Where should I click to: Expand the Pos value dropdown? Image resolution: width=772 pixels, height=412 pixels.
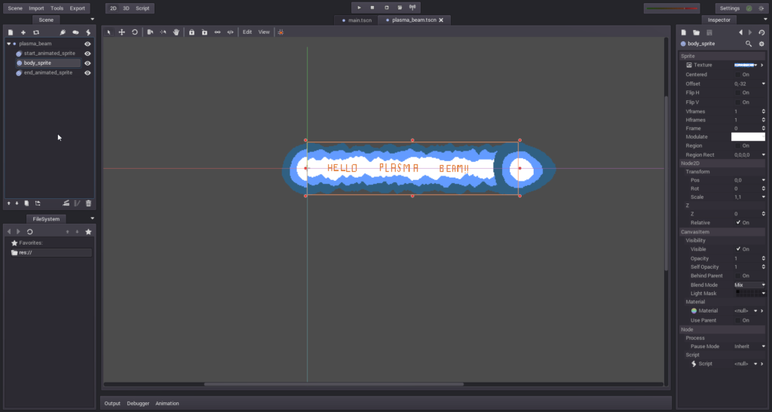[764, 180]
